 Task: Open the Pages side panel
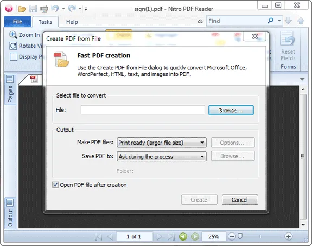pyautogui.click(x=10, y=89)
